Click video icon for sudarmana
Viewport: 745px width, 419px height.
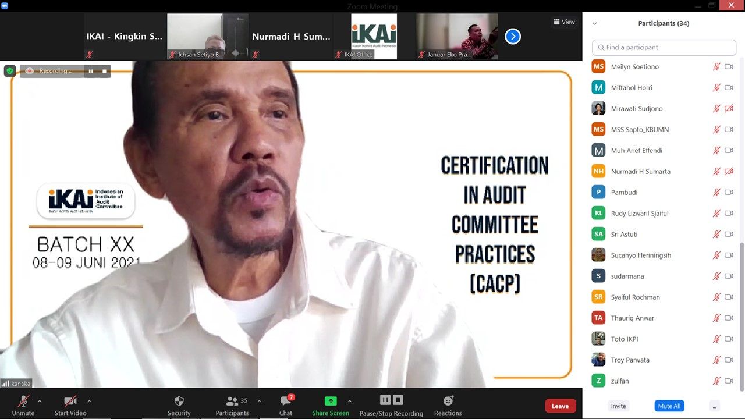click(x=729, y=276)
